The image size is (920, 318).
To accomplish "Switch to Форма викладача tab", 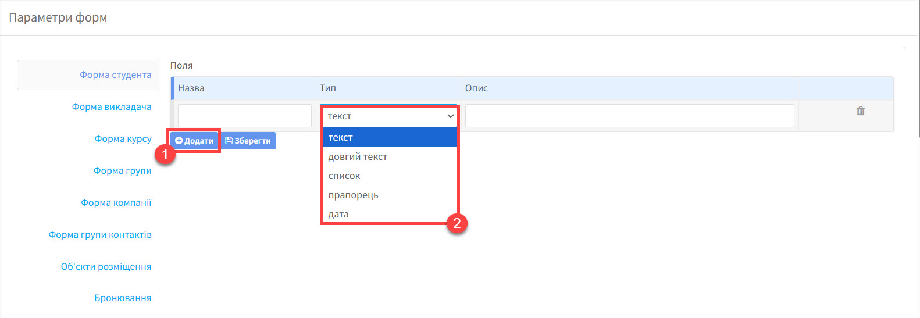I will 112,107.
